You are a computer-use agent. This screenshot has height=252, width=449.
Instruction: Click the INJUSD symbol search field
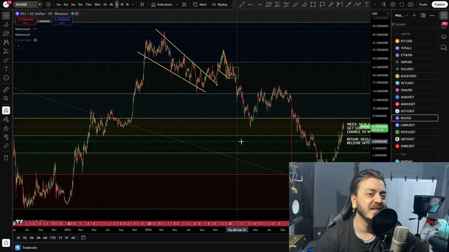(x=29, y=5)
